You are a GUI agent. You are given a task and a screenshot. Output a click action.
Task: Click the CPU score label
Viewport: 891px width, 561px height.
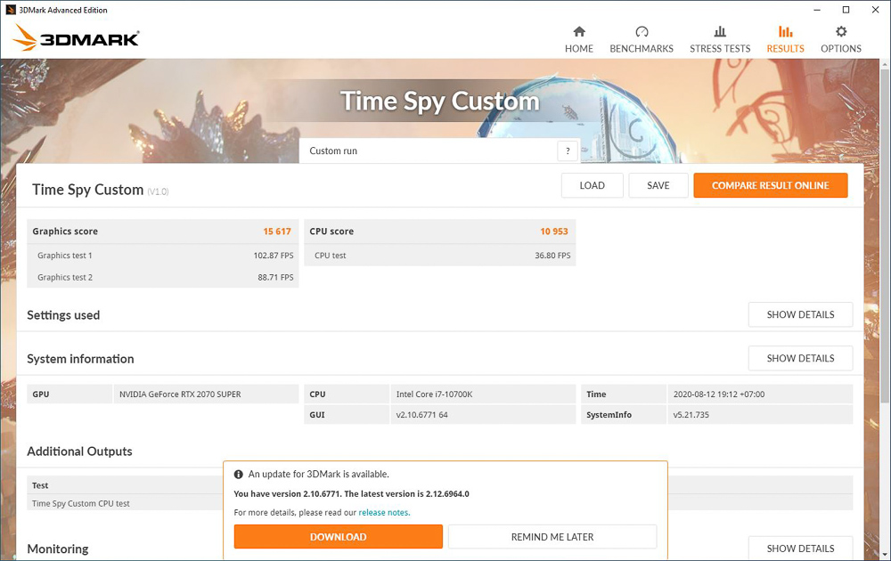(x=331, y=232)
